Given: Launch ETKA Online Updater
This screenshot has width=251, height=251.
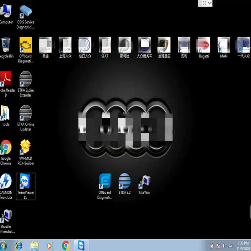Looking at the screenshot, I should [26, 118].
